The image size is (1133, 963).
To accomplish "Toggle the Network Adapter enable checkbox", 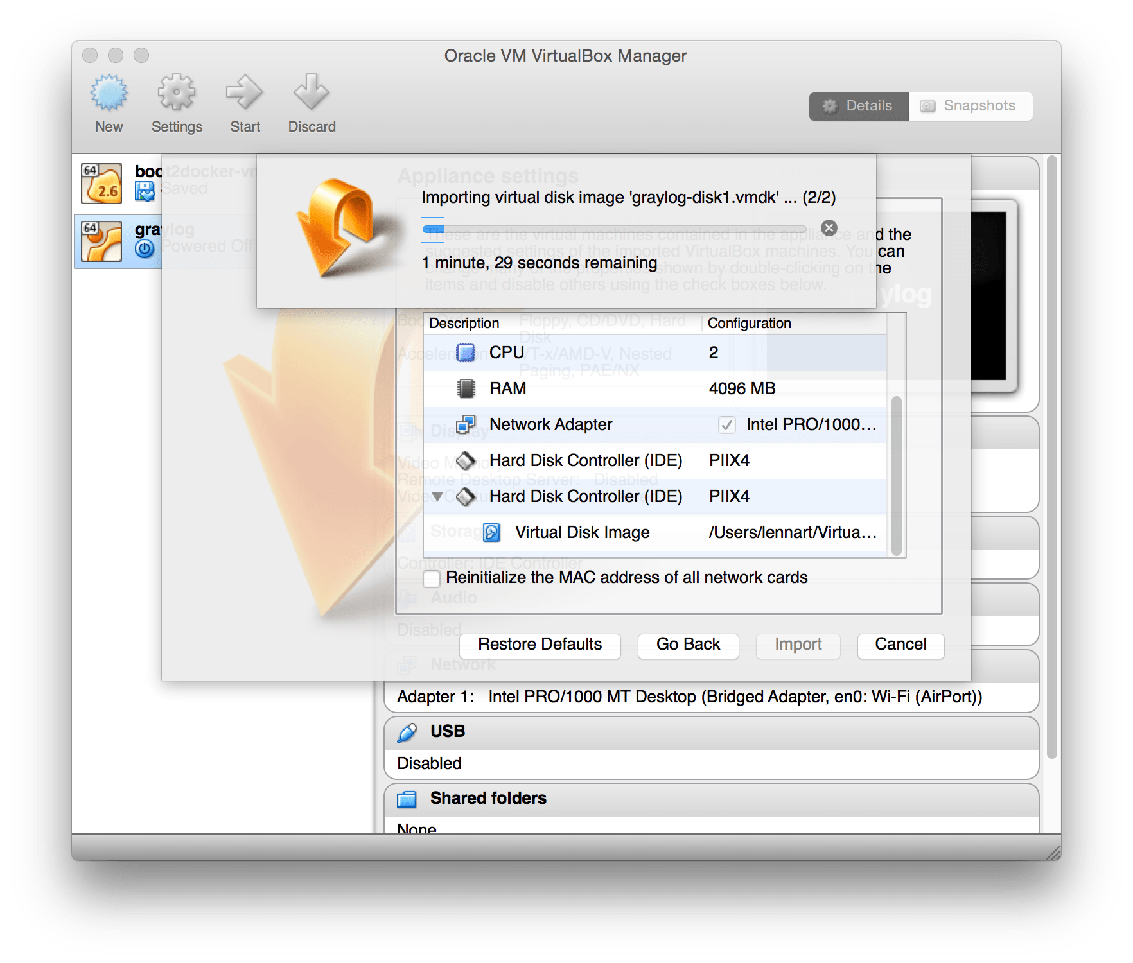I will (726, 425).
